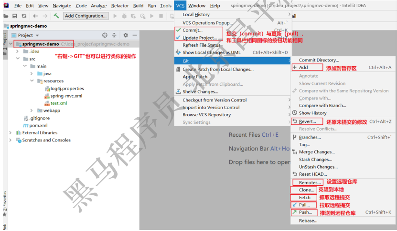This screenshot has width=397, height=231.
Task: Click the Branches icon in Git submenu
Action: click(x=294, y=137)
